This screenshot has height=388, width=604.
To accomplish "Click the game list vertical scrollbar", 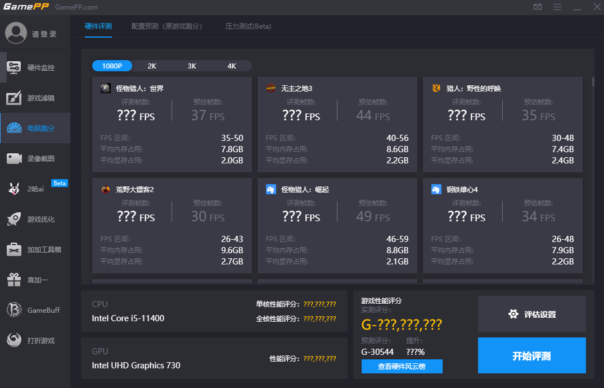I will pyautogui.click(x=593, y=81).
